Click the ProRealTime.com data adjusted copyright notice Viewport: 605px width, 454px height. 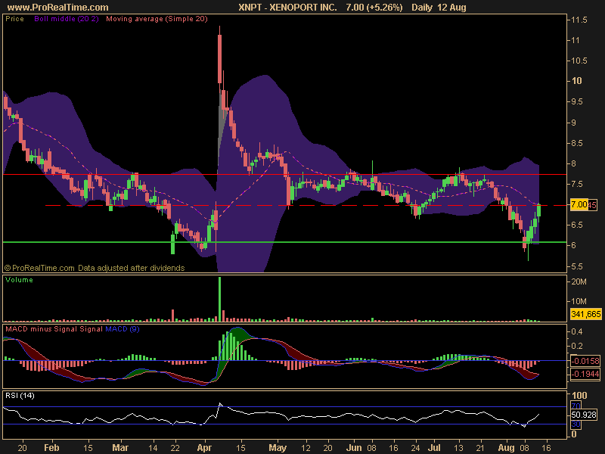pyautogui.click(x=95, y=268)
